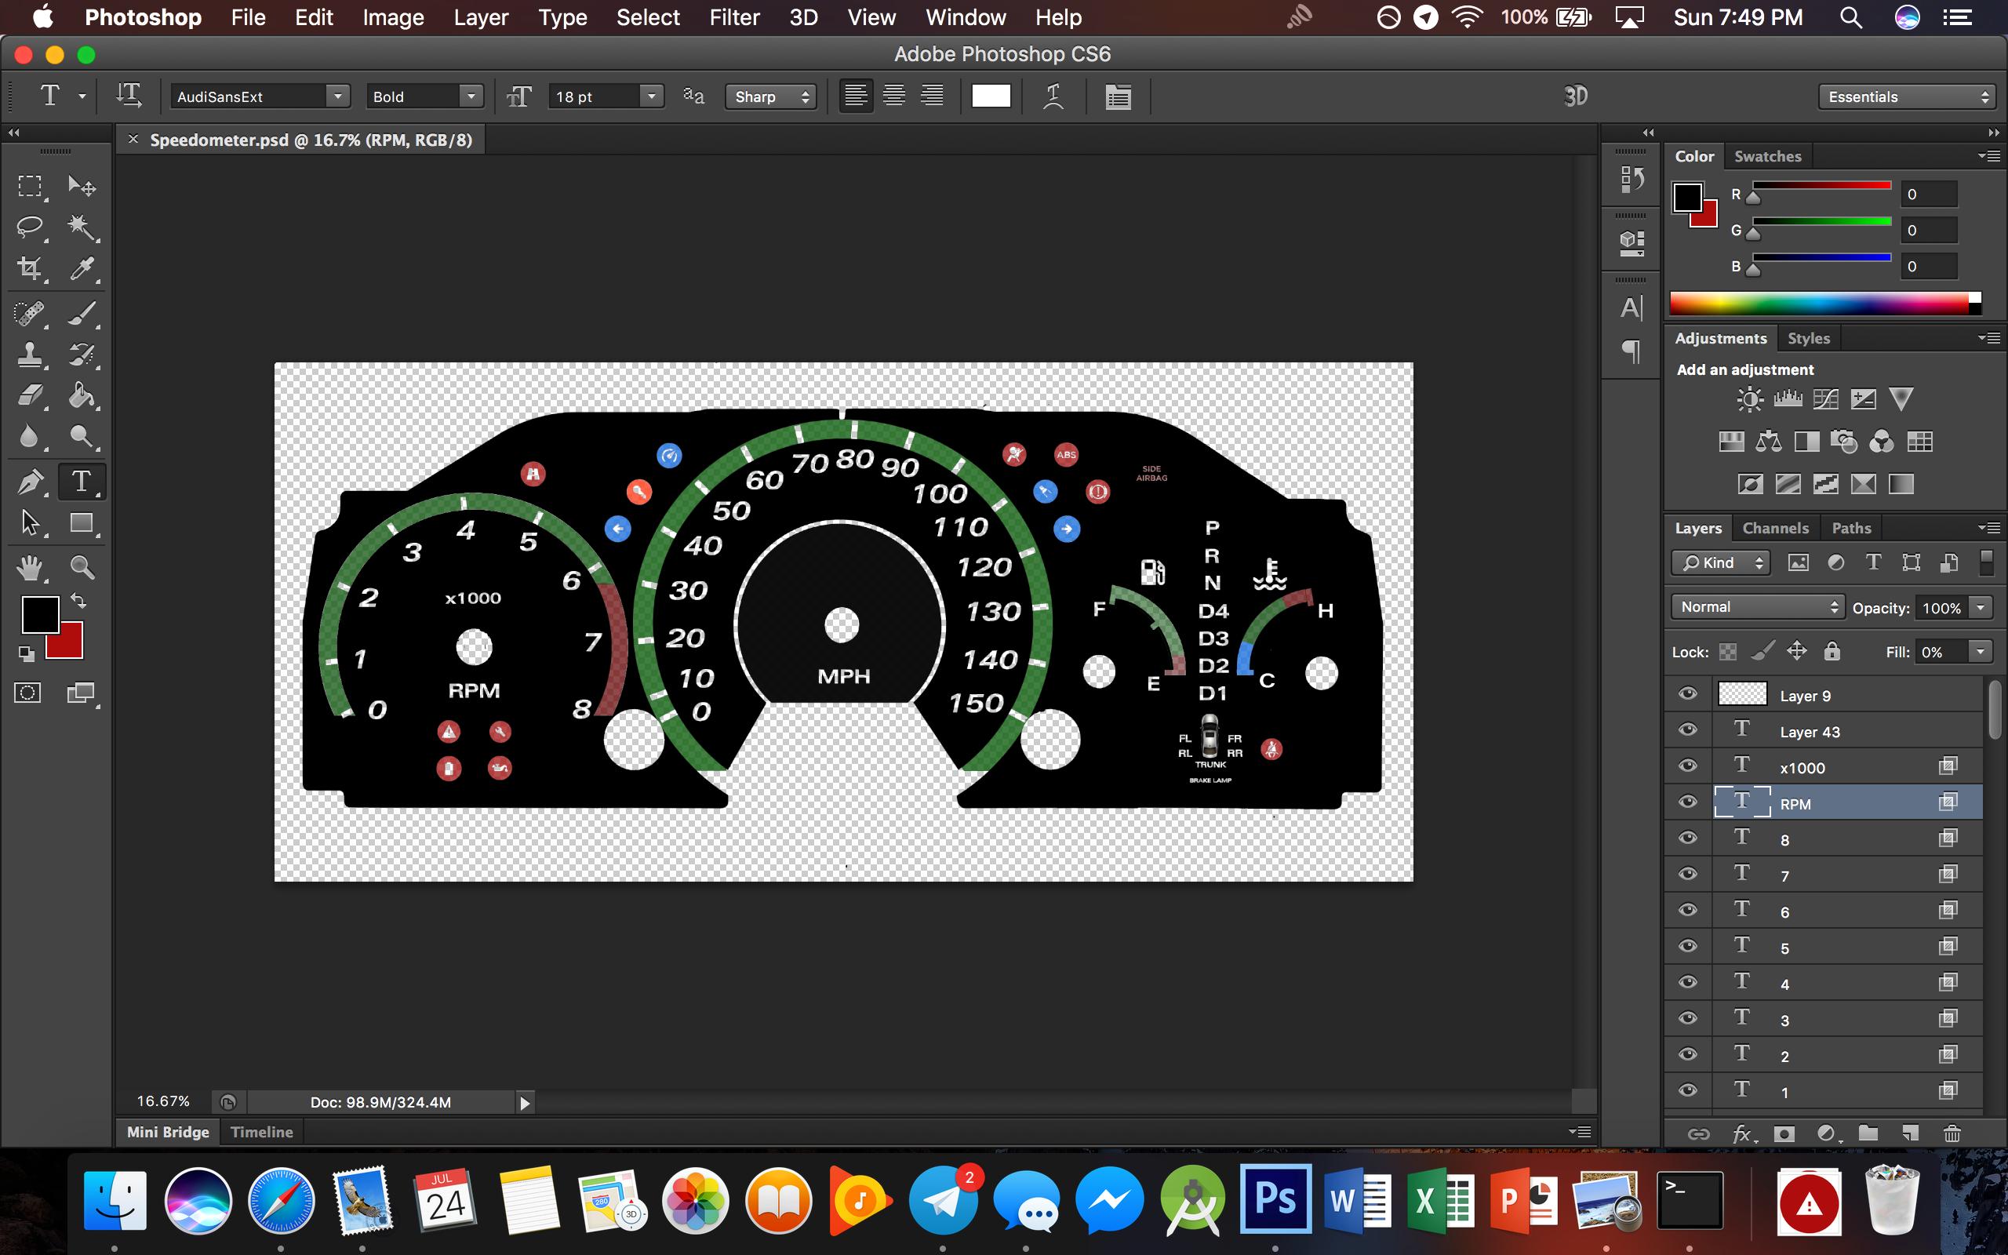This screenshot has width=2008, height=1255.
Task: Open Create Warped Text
Action: coord(1053,96)
